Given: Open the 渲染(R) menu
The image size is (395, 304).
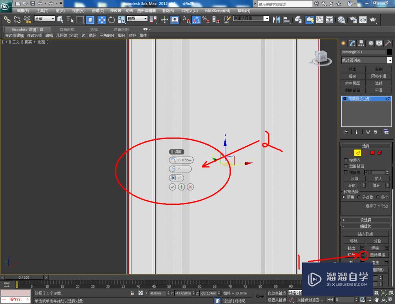Looking at the screenshot, I should [x=167, y=11].
